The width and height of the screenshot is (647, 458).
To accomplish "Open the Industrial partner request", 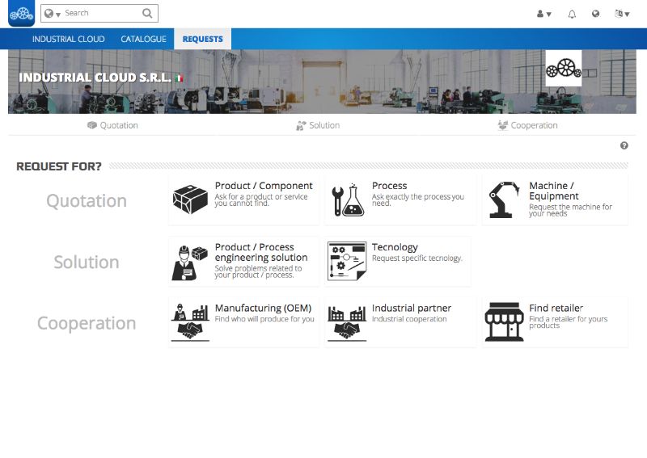I will 411,309.
